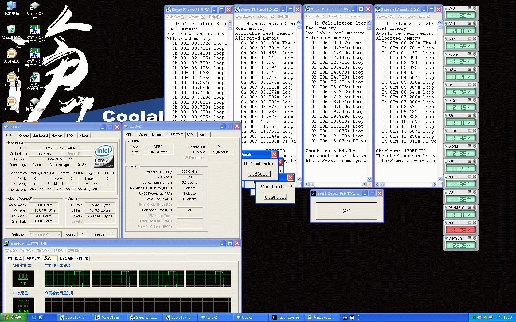Switch to Cache tab in CPU-Z processor window
Screen dimensions: 516x322
point(24,136)
